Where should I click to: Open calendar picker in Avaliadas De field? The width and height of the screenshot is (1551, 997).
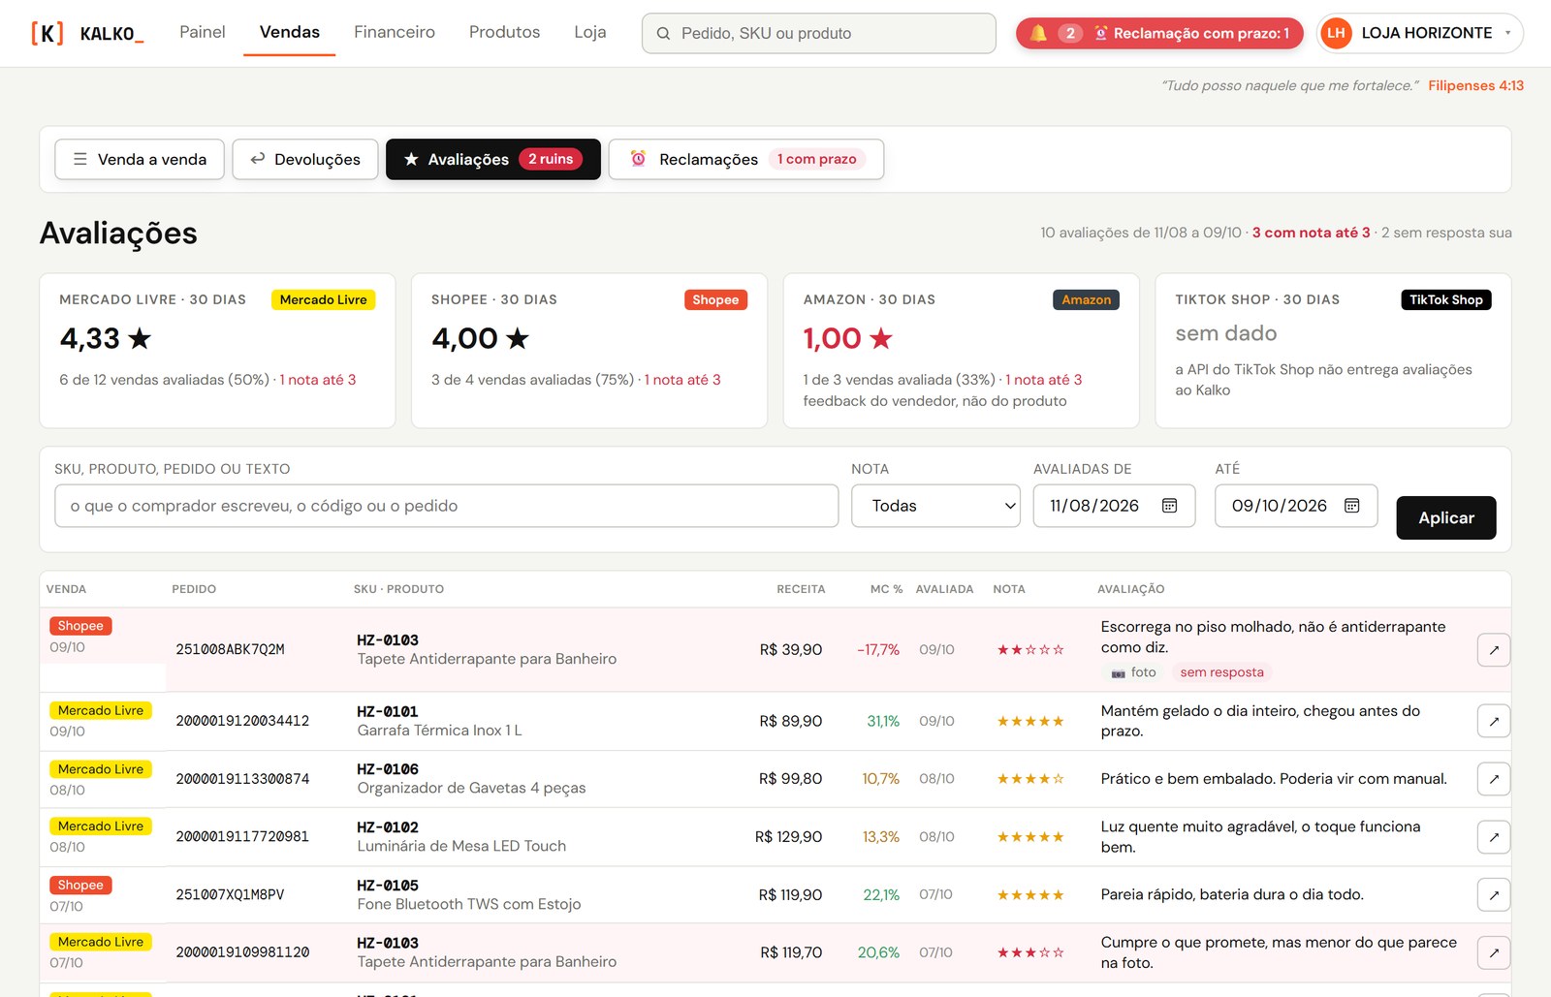(1170, 506)
